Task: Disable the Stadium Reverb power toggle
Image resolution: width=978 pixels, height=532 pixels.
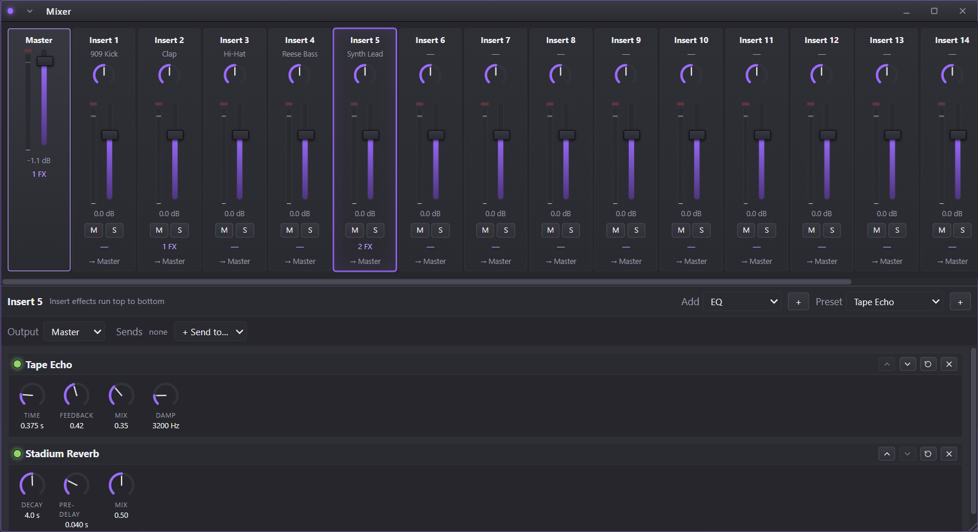Action: 17,454
